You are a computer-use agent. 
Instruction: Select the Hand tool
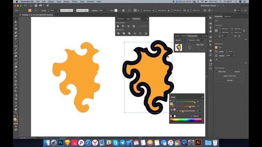click(x=16, y=109)
